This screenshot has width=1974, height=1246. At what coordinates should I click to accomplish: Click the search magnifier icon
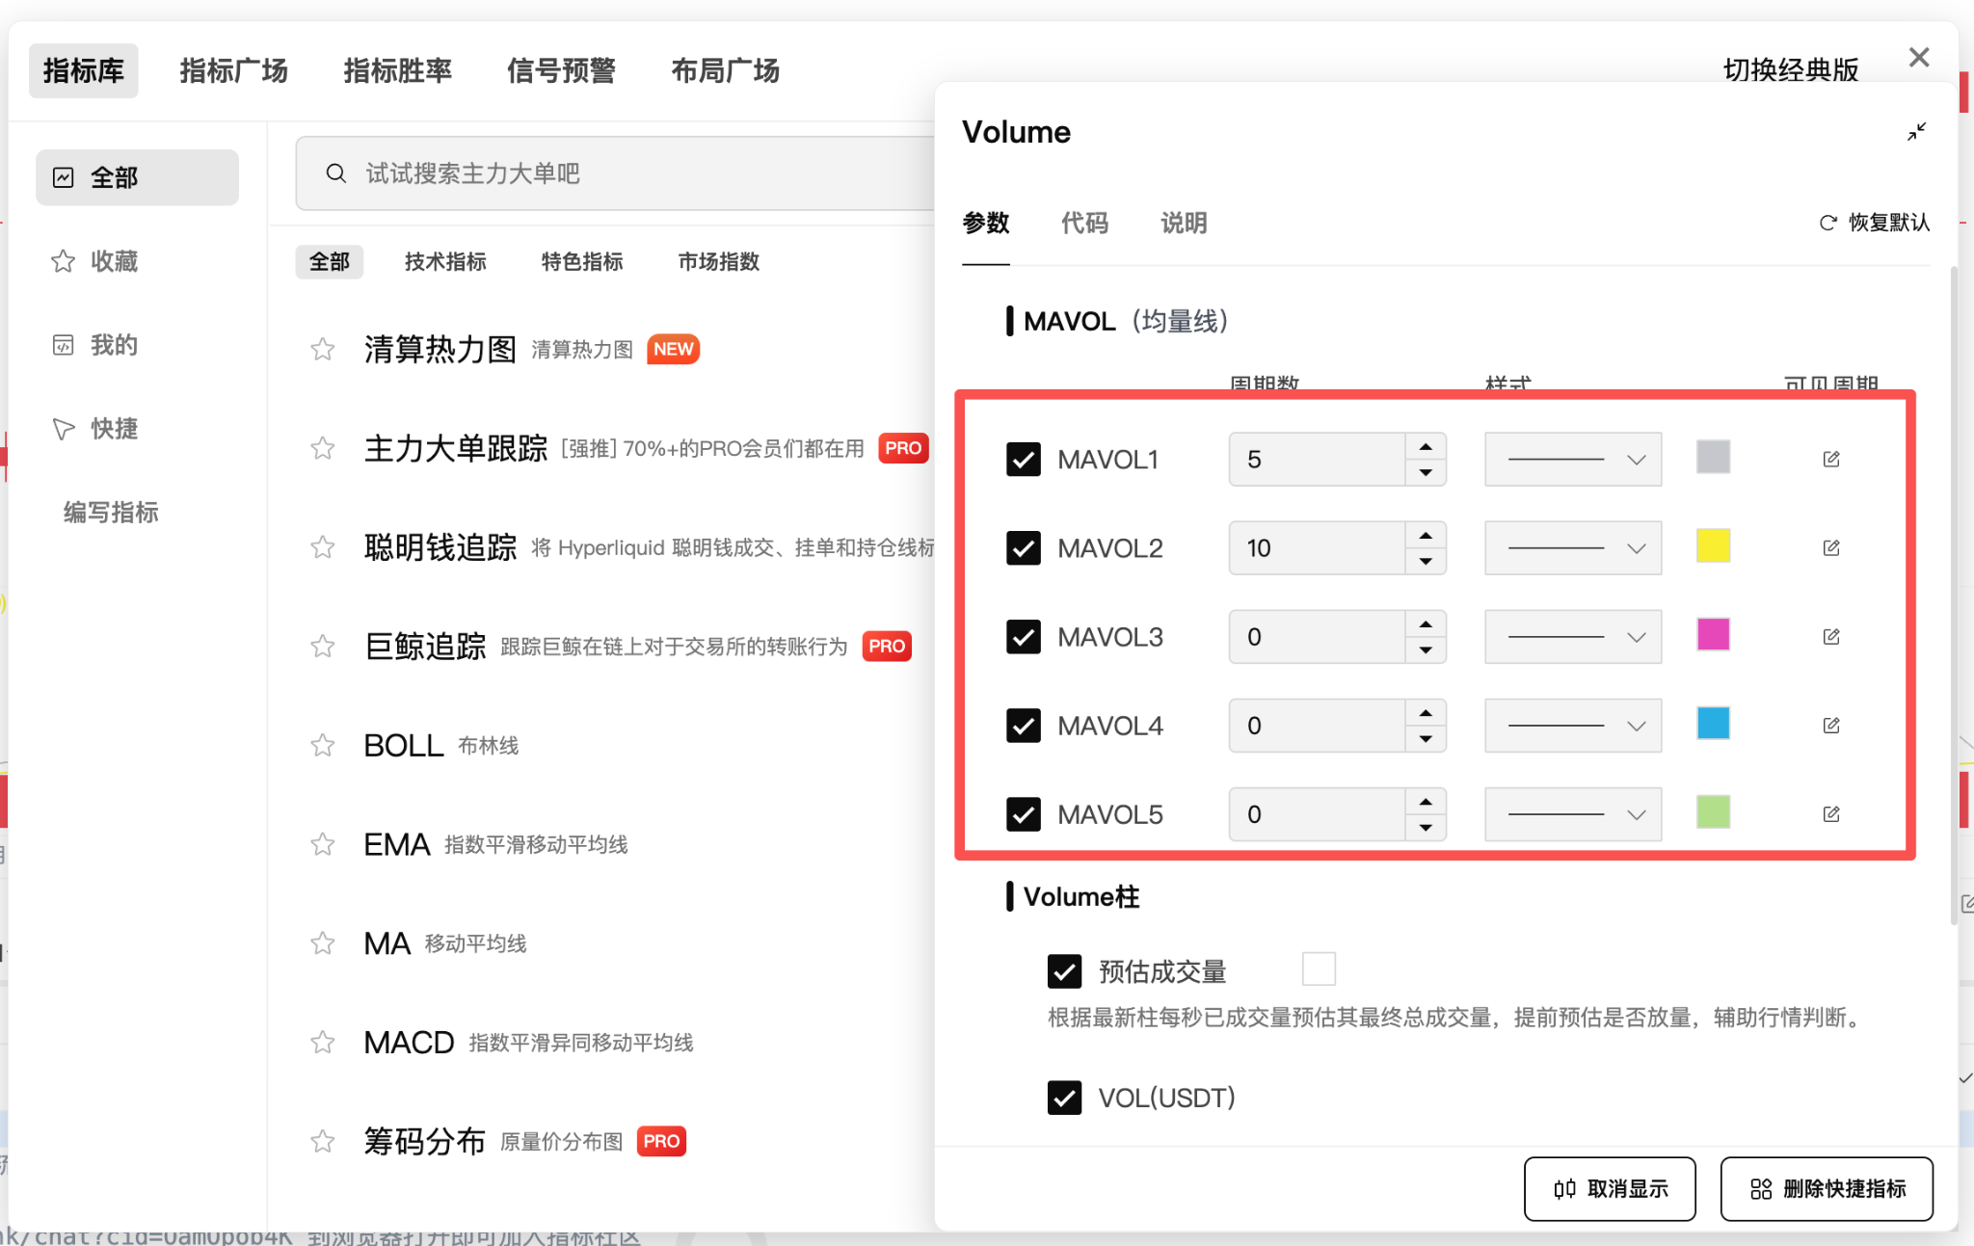coord(335,173)
